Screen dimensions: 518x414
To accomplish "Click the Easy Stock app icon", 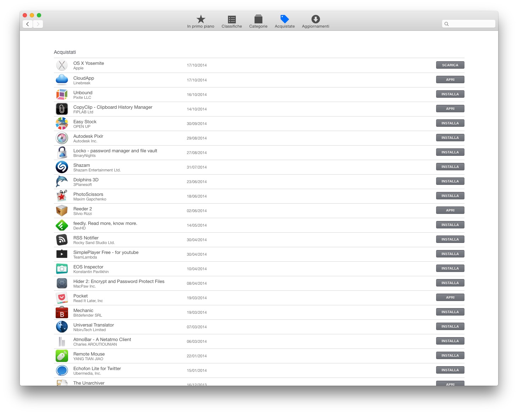I will [x=62, y=123].
